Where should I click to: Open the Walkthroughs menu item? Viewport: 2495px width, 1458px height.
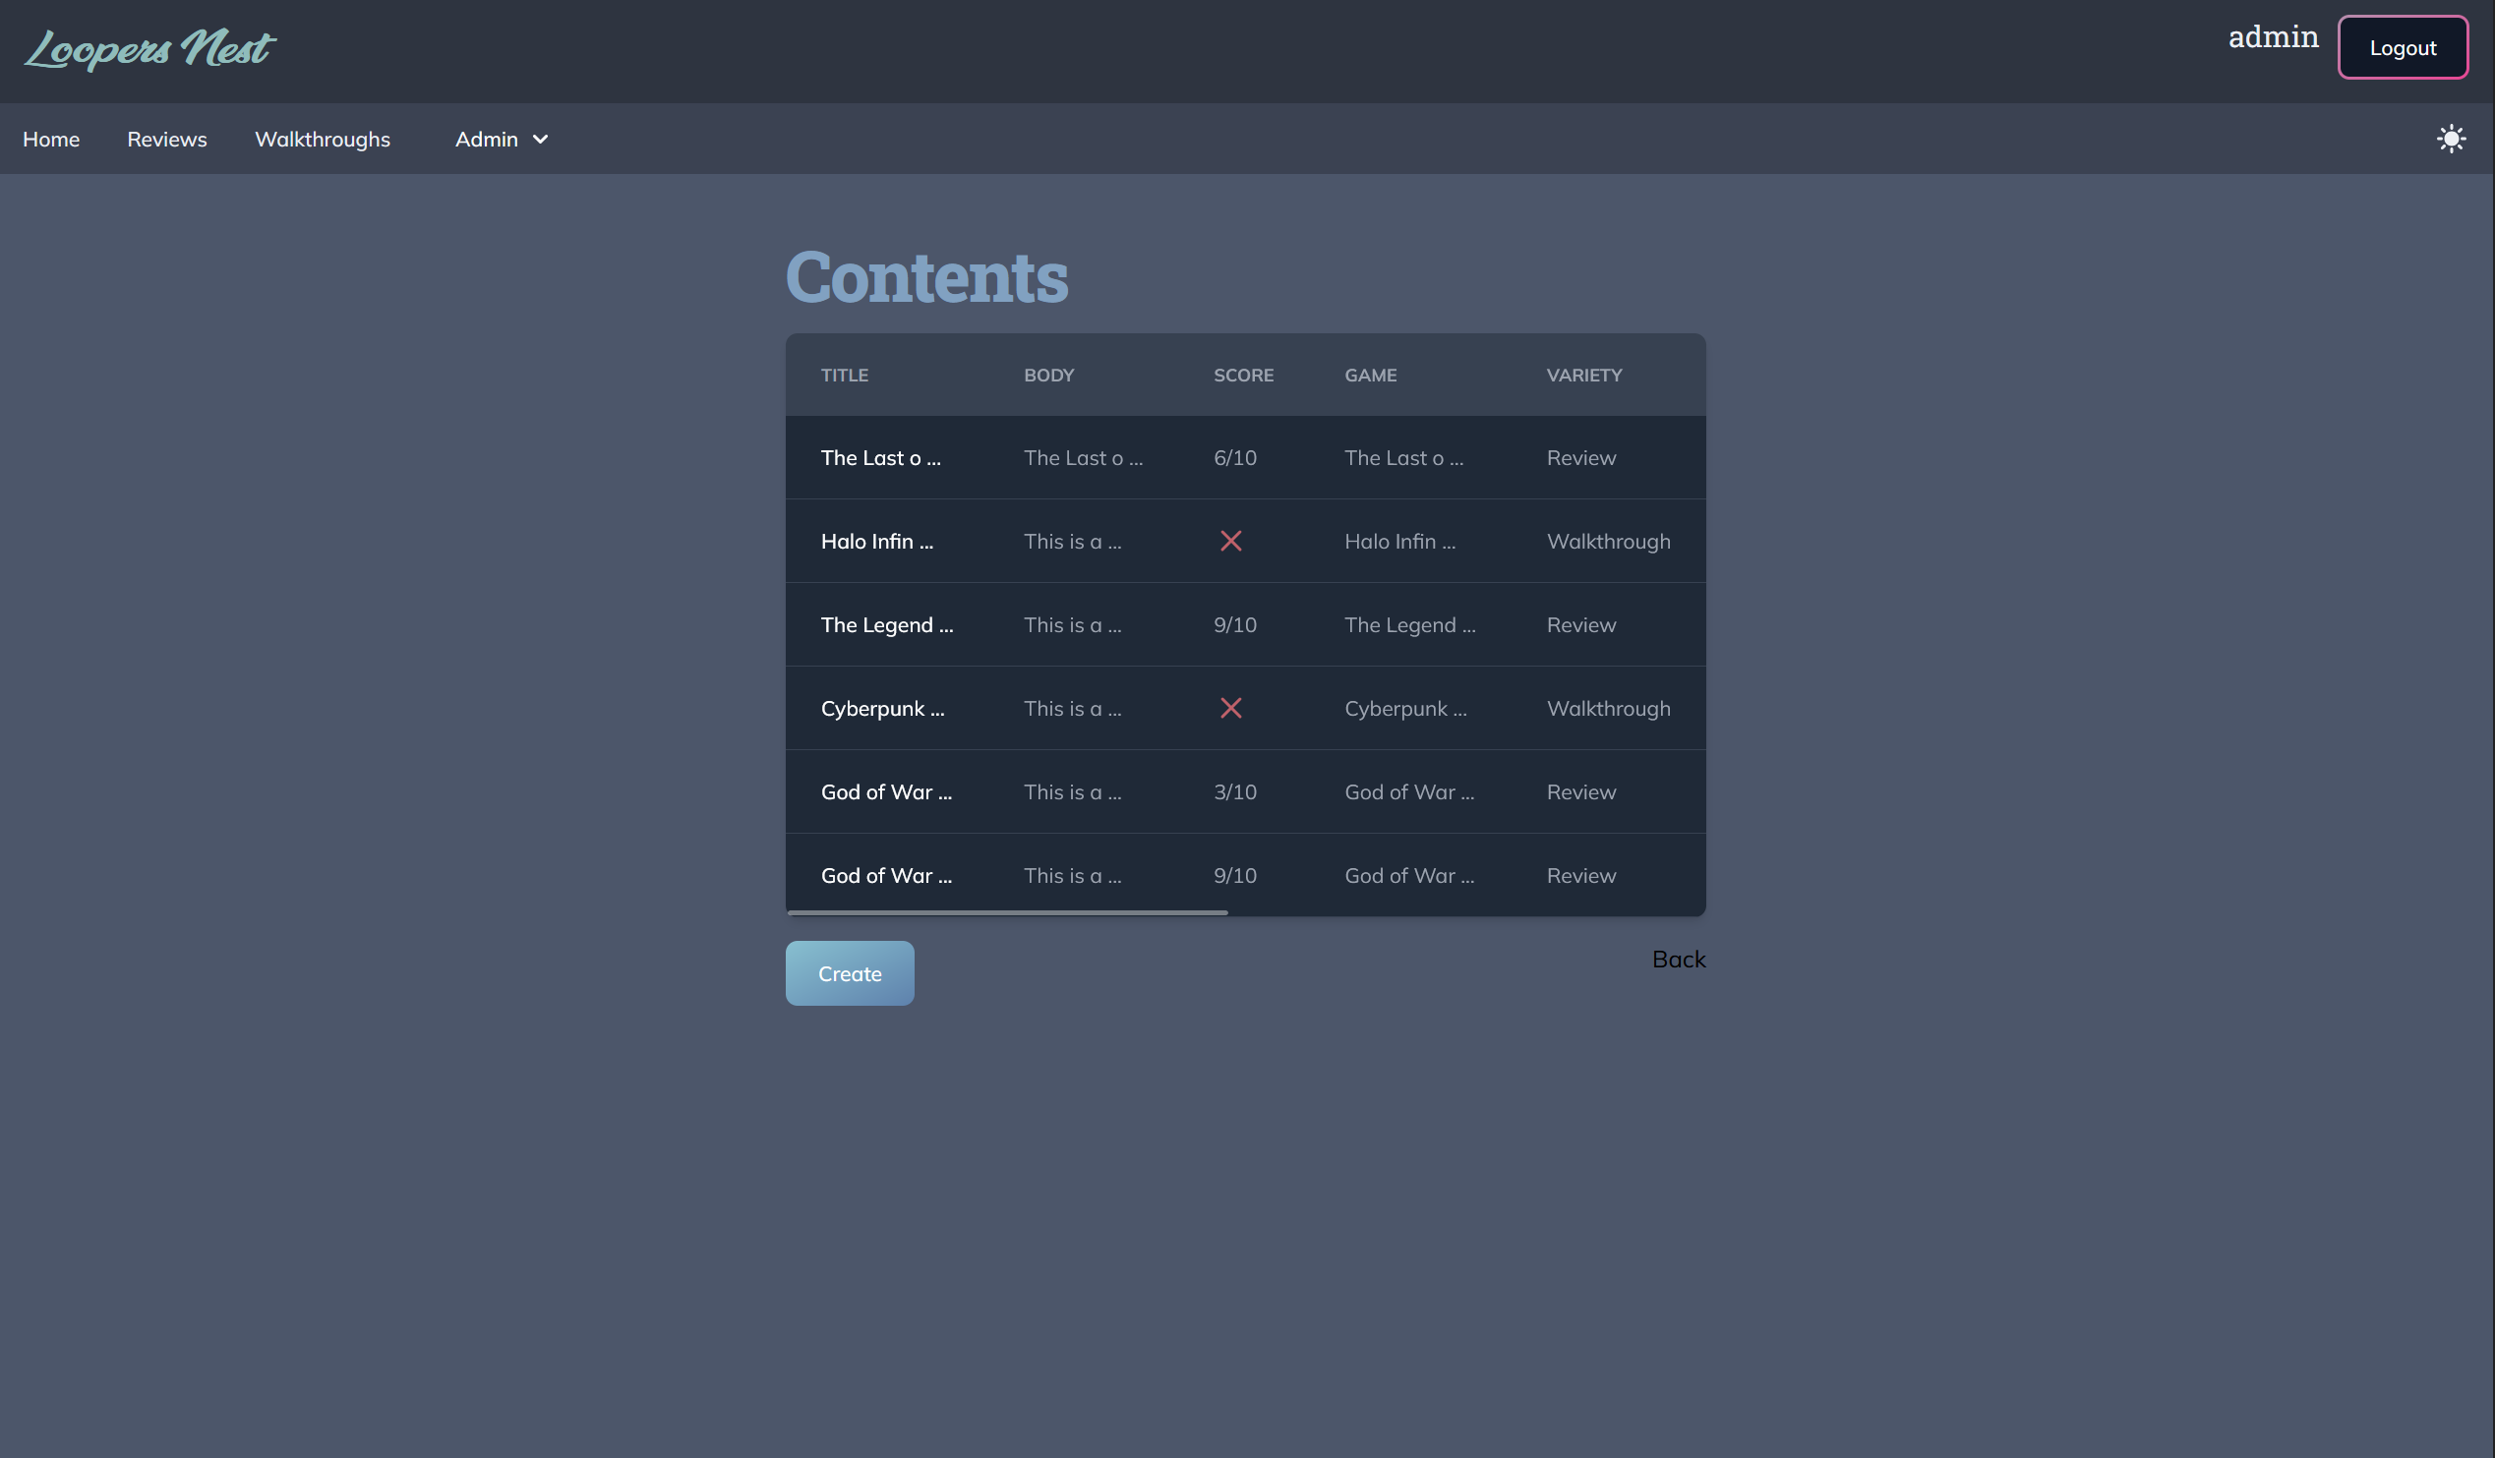click(x=322, y=139)
